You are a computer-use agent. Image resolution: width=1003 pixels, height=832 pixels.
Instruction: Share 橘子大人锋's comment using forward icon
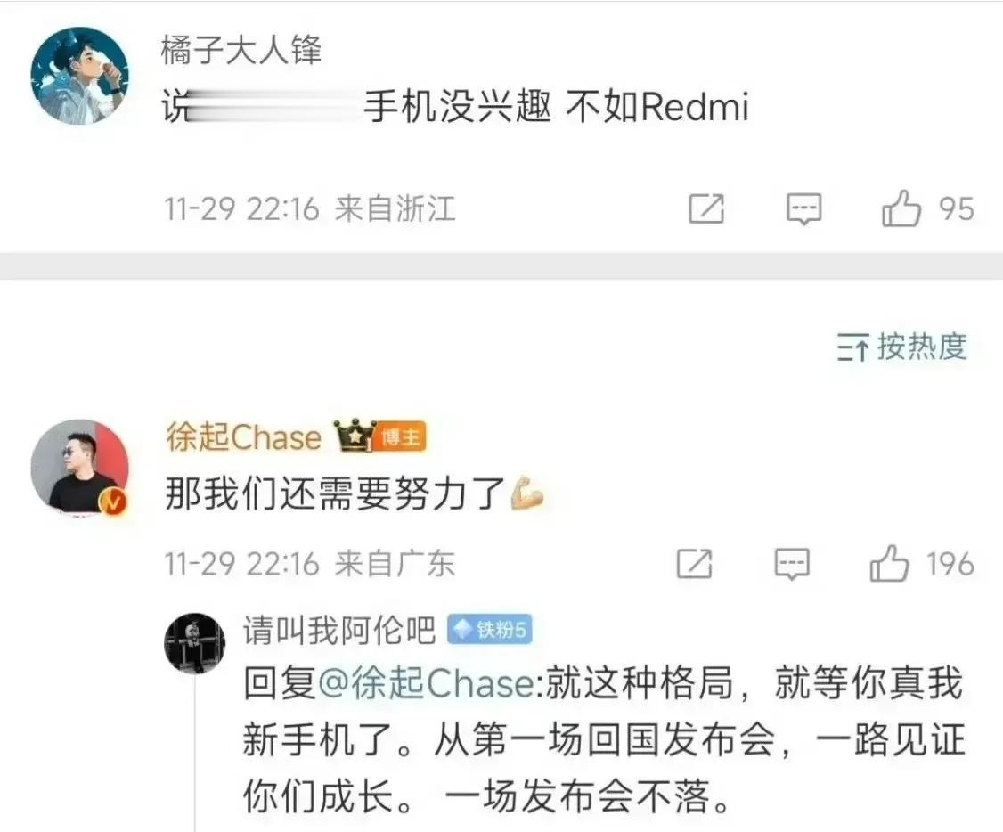706,208
